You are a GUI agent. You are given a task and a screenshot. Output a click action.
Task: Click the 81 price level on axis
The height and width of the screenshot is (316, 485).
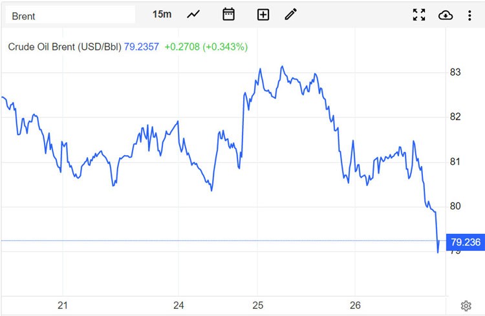455,162
